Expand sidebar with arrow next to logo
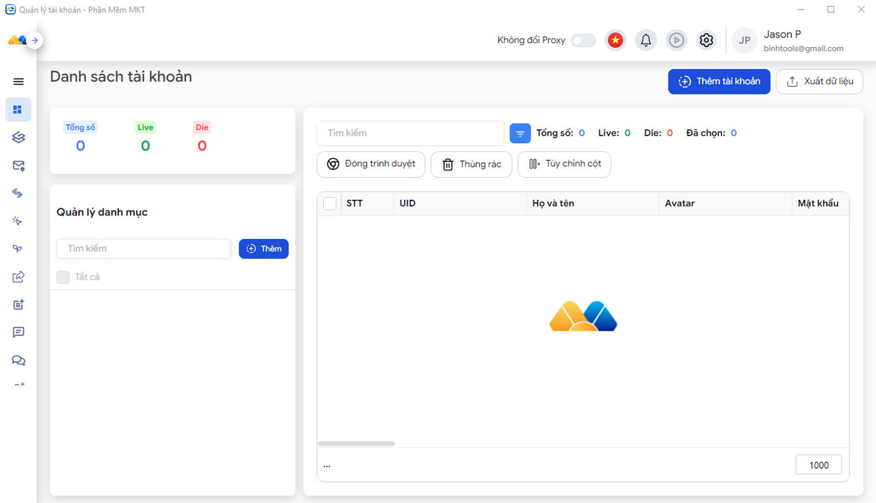The height and width of the screenshot is (503, 876). 35,40
